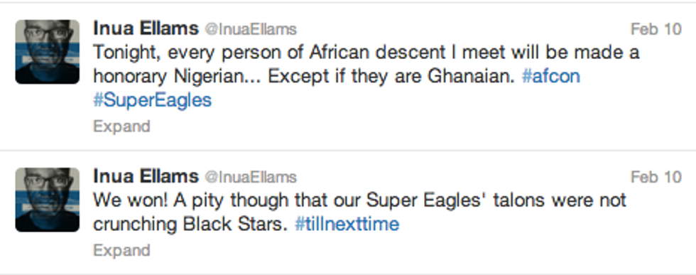
Task: Click the text 'crunching Black Stars.'
Action: 190,224
